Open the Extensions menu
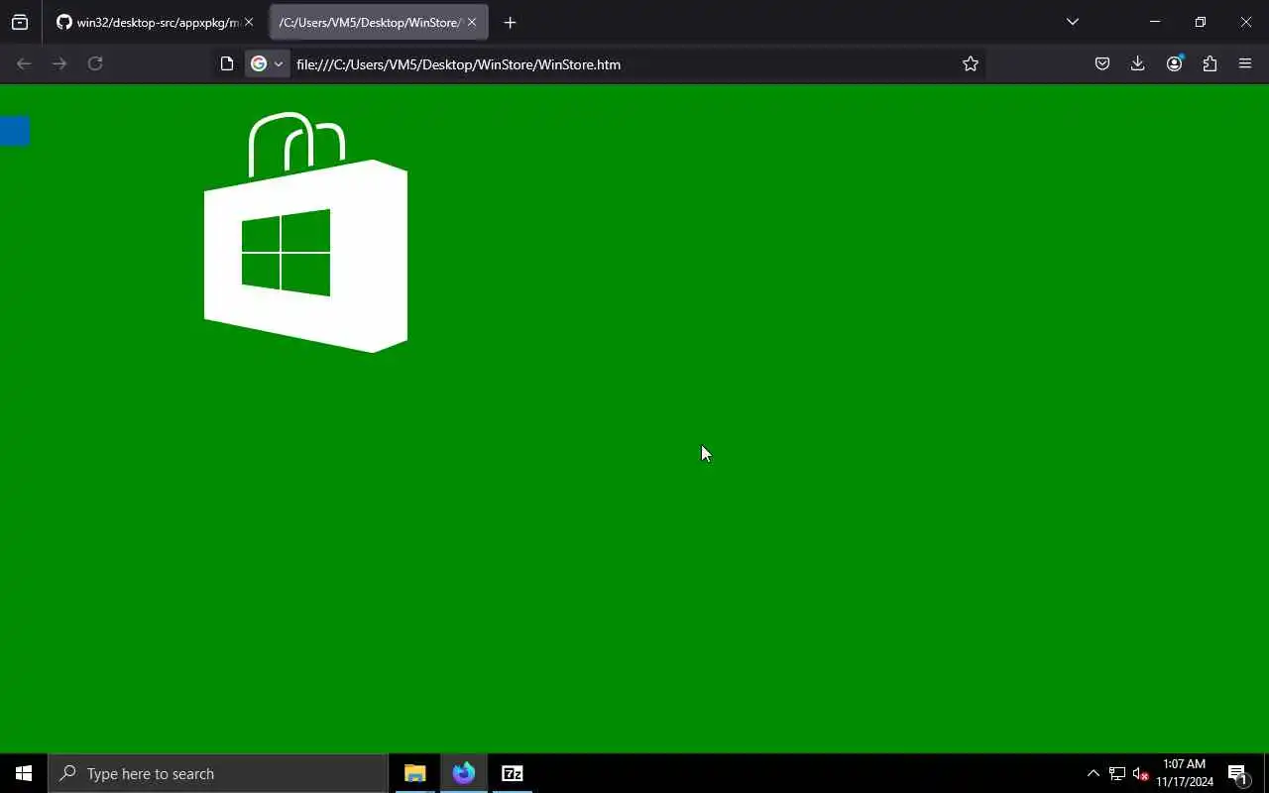This screenshot has height=793, width=1269. (1210, 63)
